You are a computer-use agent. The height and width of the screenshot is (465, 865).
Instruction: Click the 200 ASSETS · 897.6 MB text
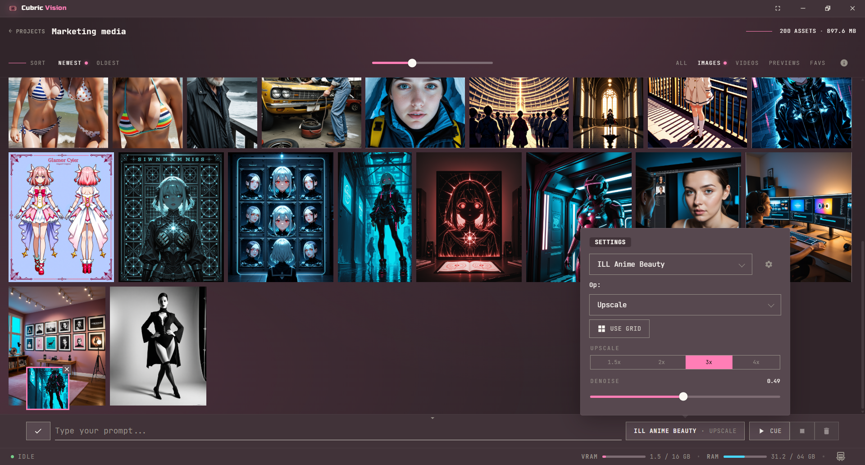[x=818, y=31]
